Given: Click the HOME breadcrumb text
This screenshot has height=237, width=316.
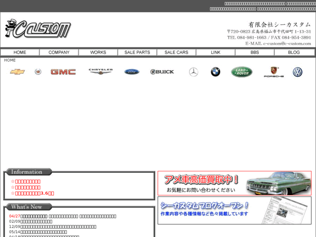Looking at the screenshot, I should (10, 60).
